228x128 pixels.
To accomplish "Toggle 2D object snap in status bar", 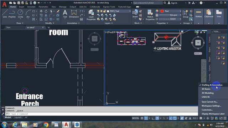I will [175, 118].
